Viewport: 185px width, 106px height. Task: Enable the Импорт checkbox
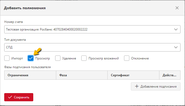tap(7, 58)
